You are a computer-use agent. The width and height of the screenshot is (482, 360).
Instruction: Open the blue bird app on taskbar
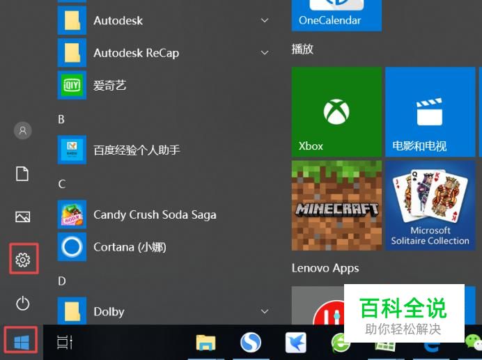296,343
